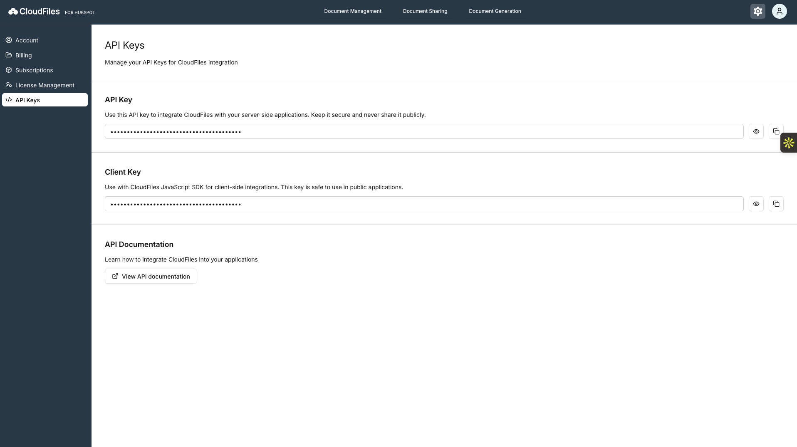The width and height of the screenshot is (797, 447).
Task: Go to Billing section
Action: [45, 55]
